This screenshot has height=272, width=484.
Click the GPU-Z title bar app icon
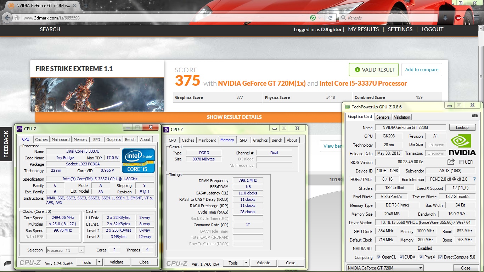tap(348, 107)
